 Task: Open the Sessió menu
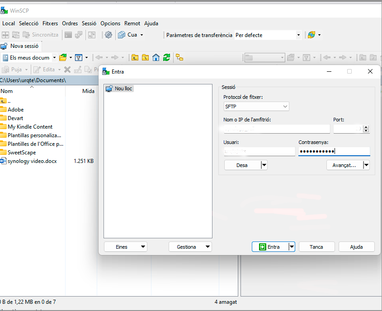pyautogui.click(x=89, y=23)
